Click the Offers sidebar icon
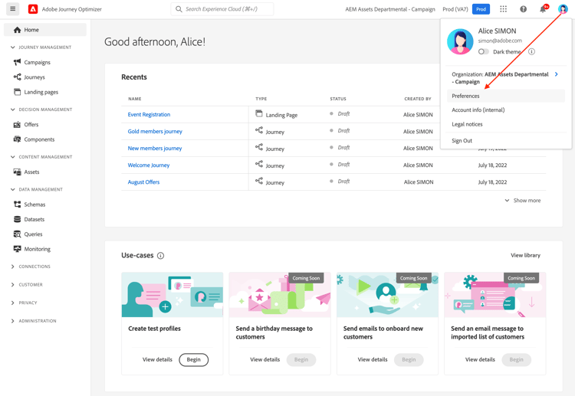Viewport: 575px width, 396px height. click(x=17, y=125)
